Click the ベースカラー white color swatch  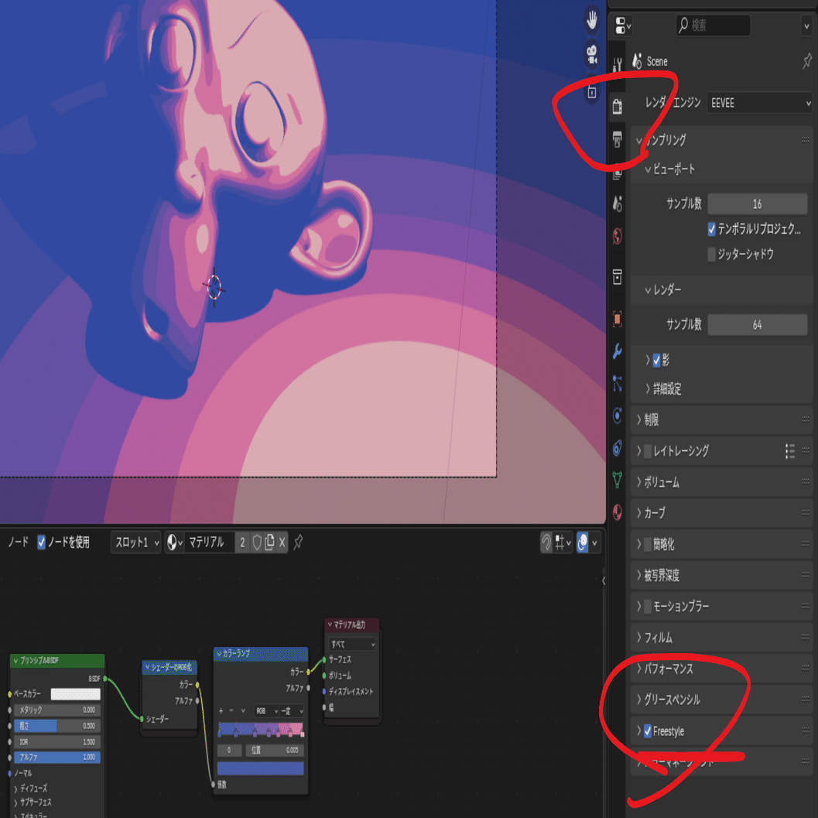(76, 694)
